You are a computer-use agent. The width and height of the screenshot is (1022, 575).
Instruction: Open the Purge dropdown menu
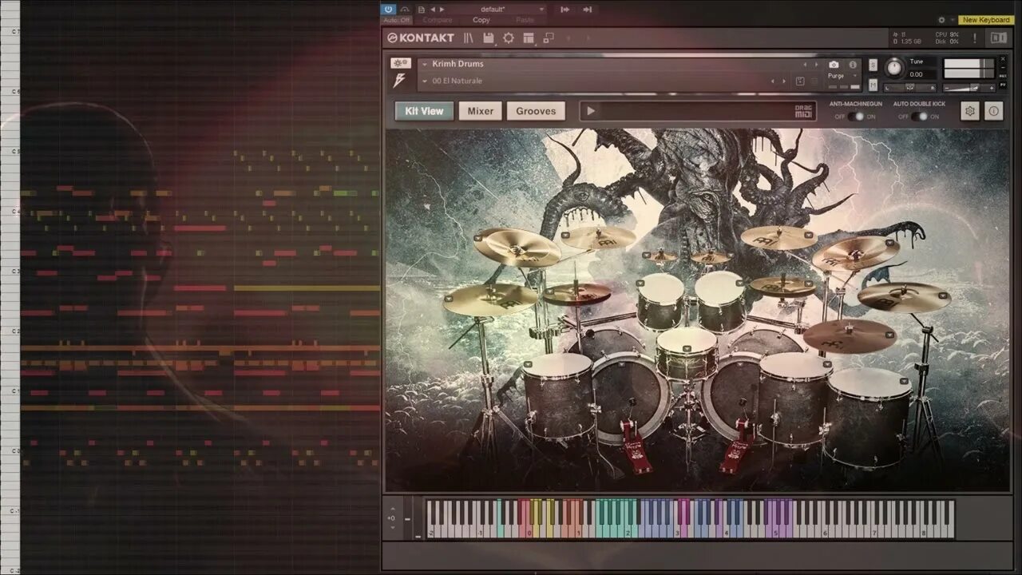(841, 76)
